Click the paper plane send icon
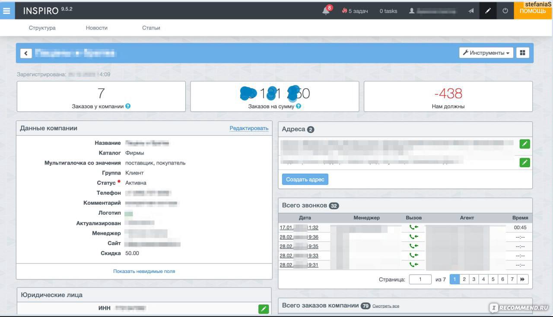 (471, 11)
